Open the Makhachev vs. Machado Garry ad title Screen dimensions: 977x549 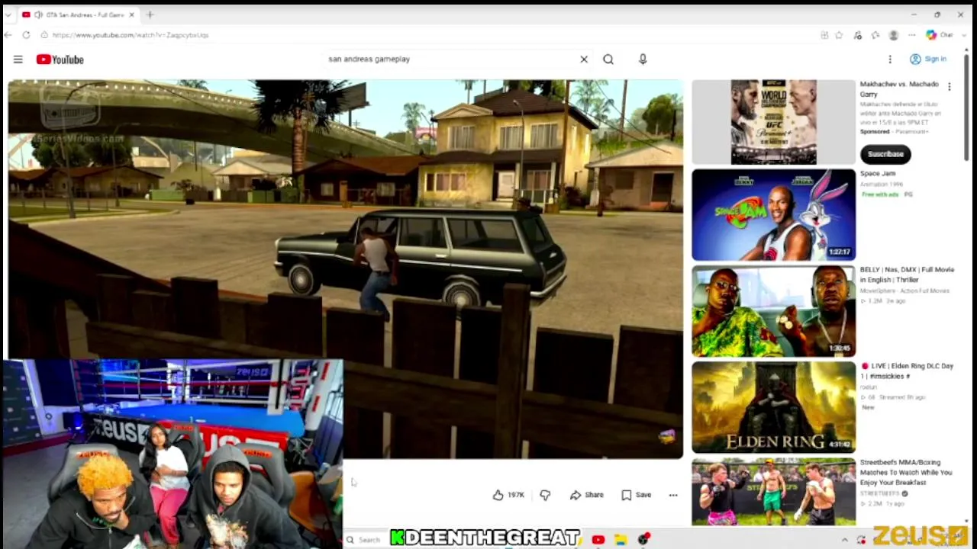899,89
